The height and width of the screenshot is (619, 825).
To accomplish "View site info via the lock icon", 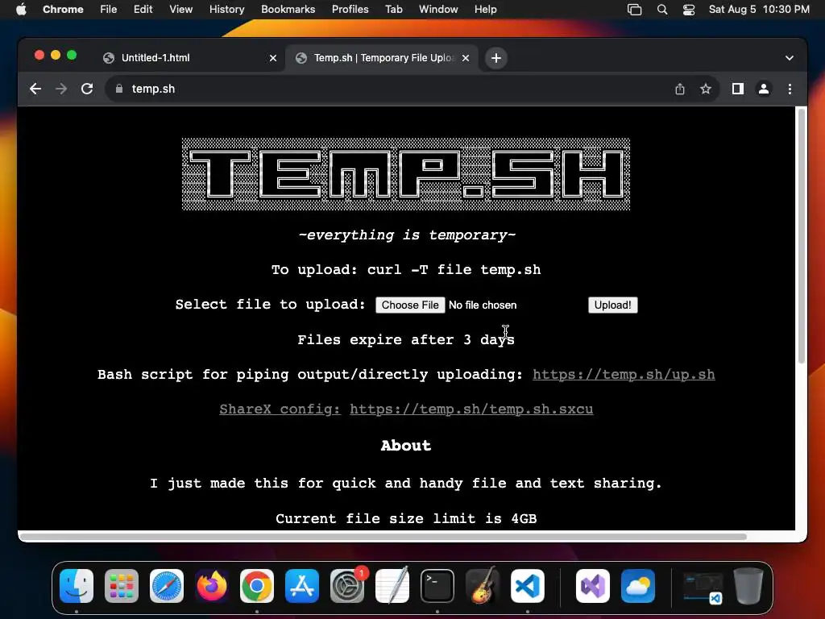I will pos(119,89).
